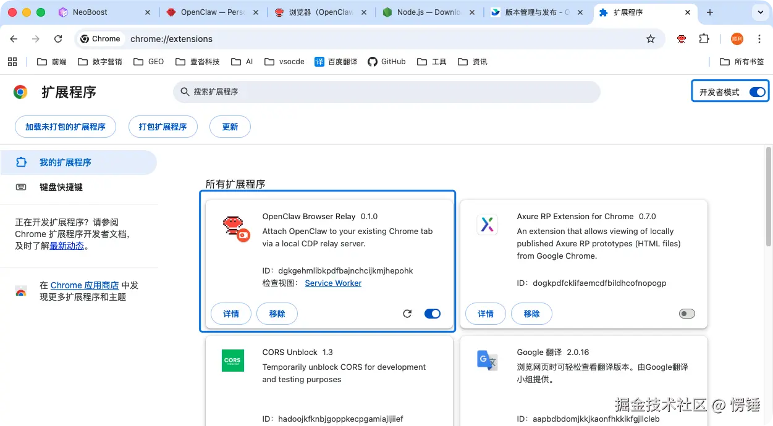The image size is (773, 426).
Task: Select 键盘快捷键 in sidebar
Action: pos(78,187)
